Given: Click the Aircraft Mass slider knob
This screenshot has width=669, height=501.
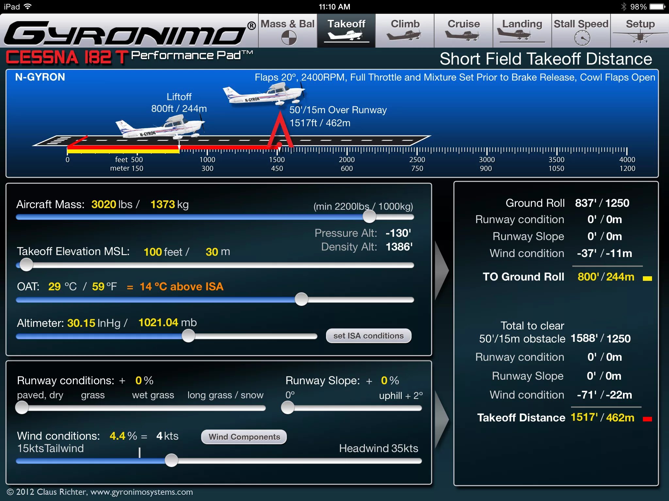Looking at the screenshot, I should click(369, 217).
